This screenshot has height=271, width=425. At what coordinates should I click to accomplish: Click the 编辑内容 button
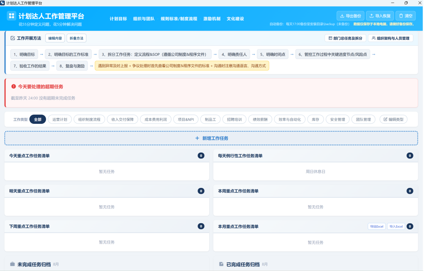pos(55,38)
